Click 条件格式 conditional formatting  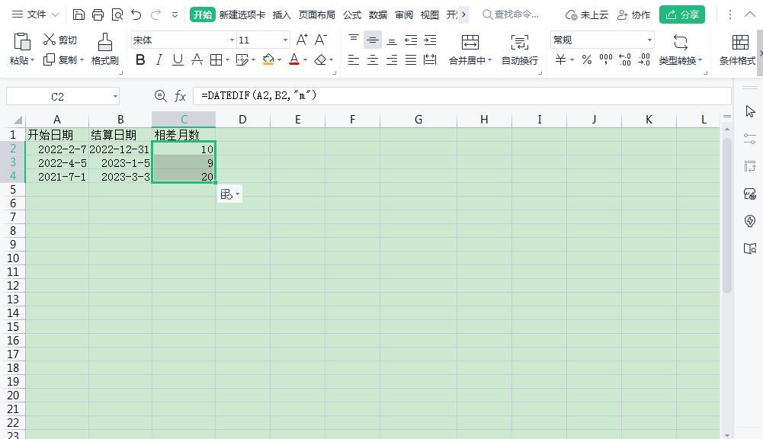pos(737,49)
